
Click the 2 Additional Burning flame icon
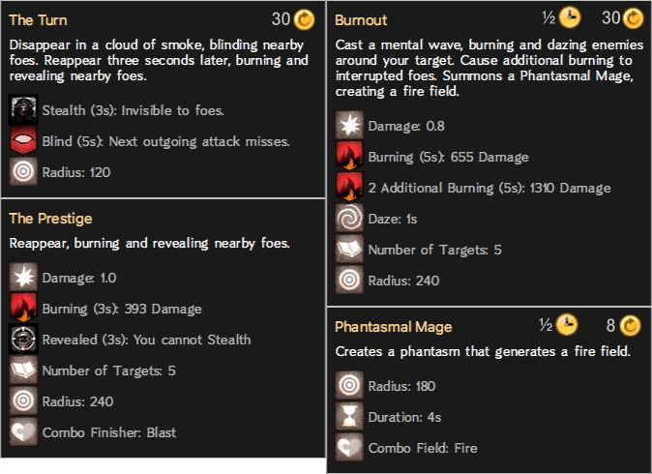click(x=349, y=187)
